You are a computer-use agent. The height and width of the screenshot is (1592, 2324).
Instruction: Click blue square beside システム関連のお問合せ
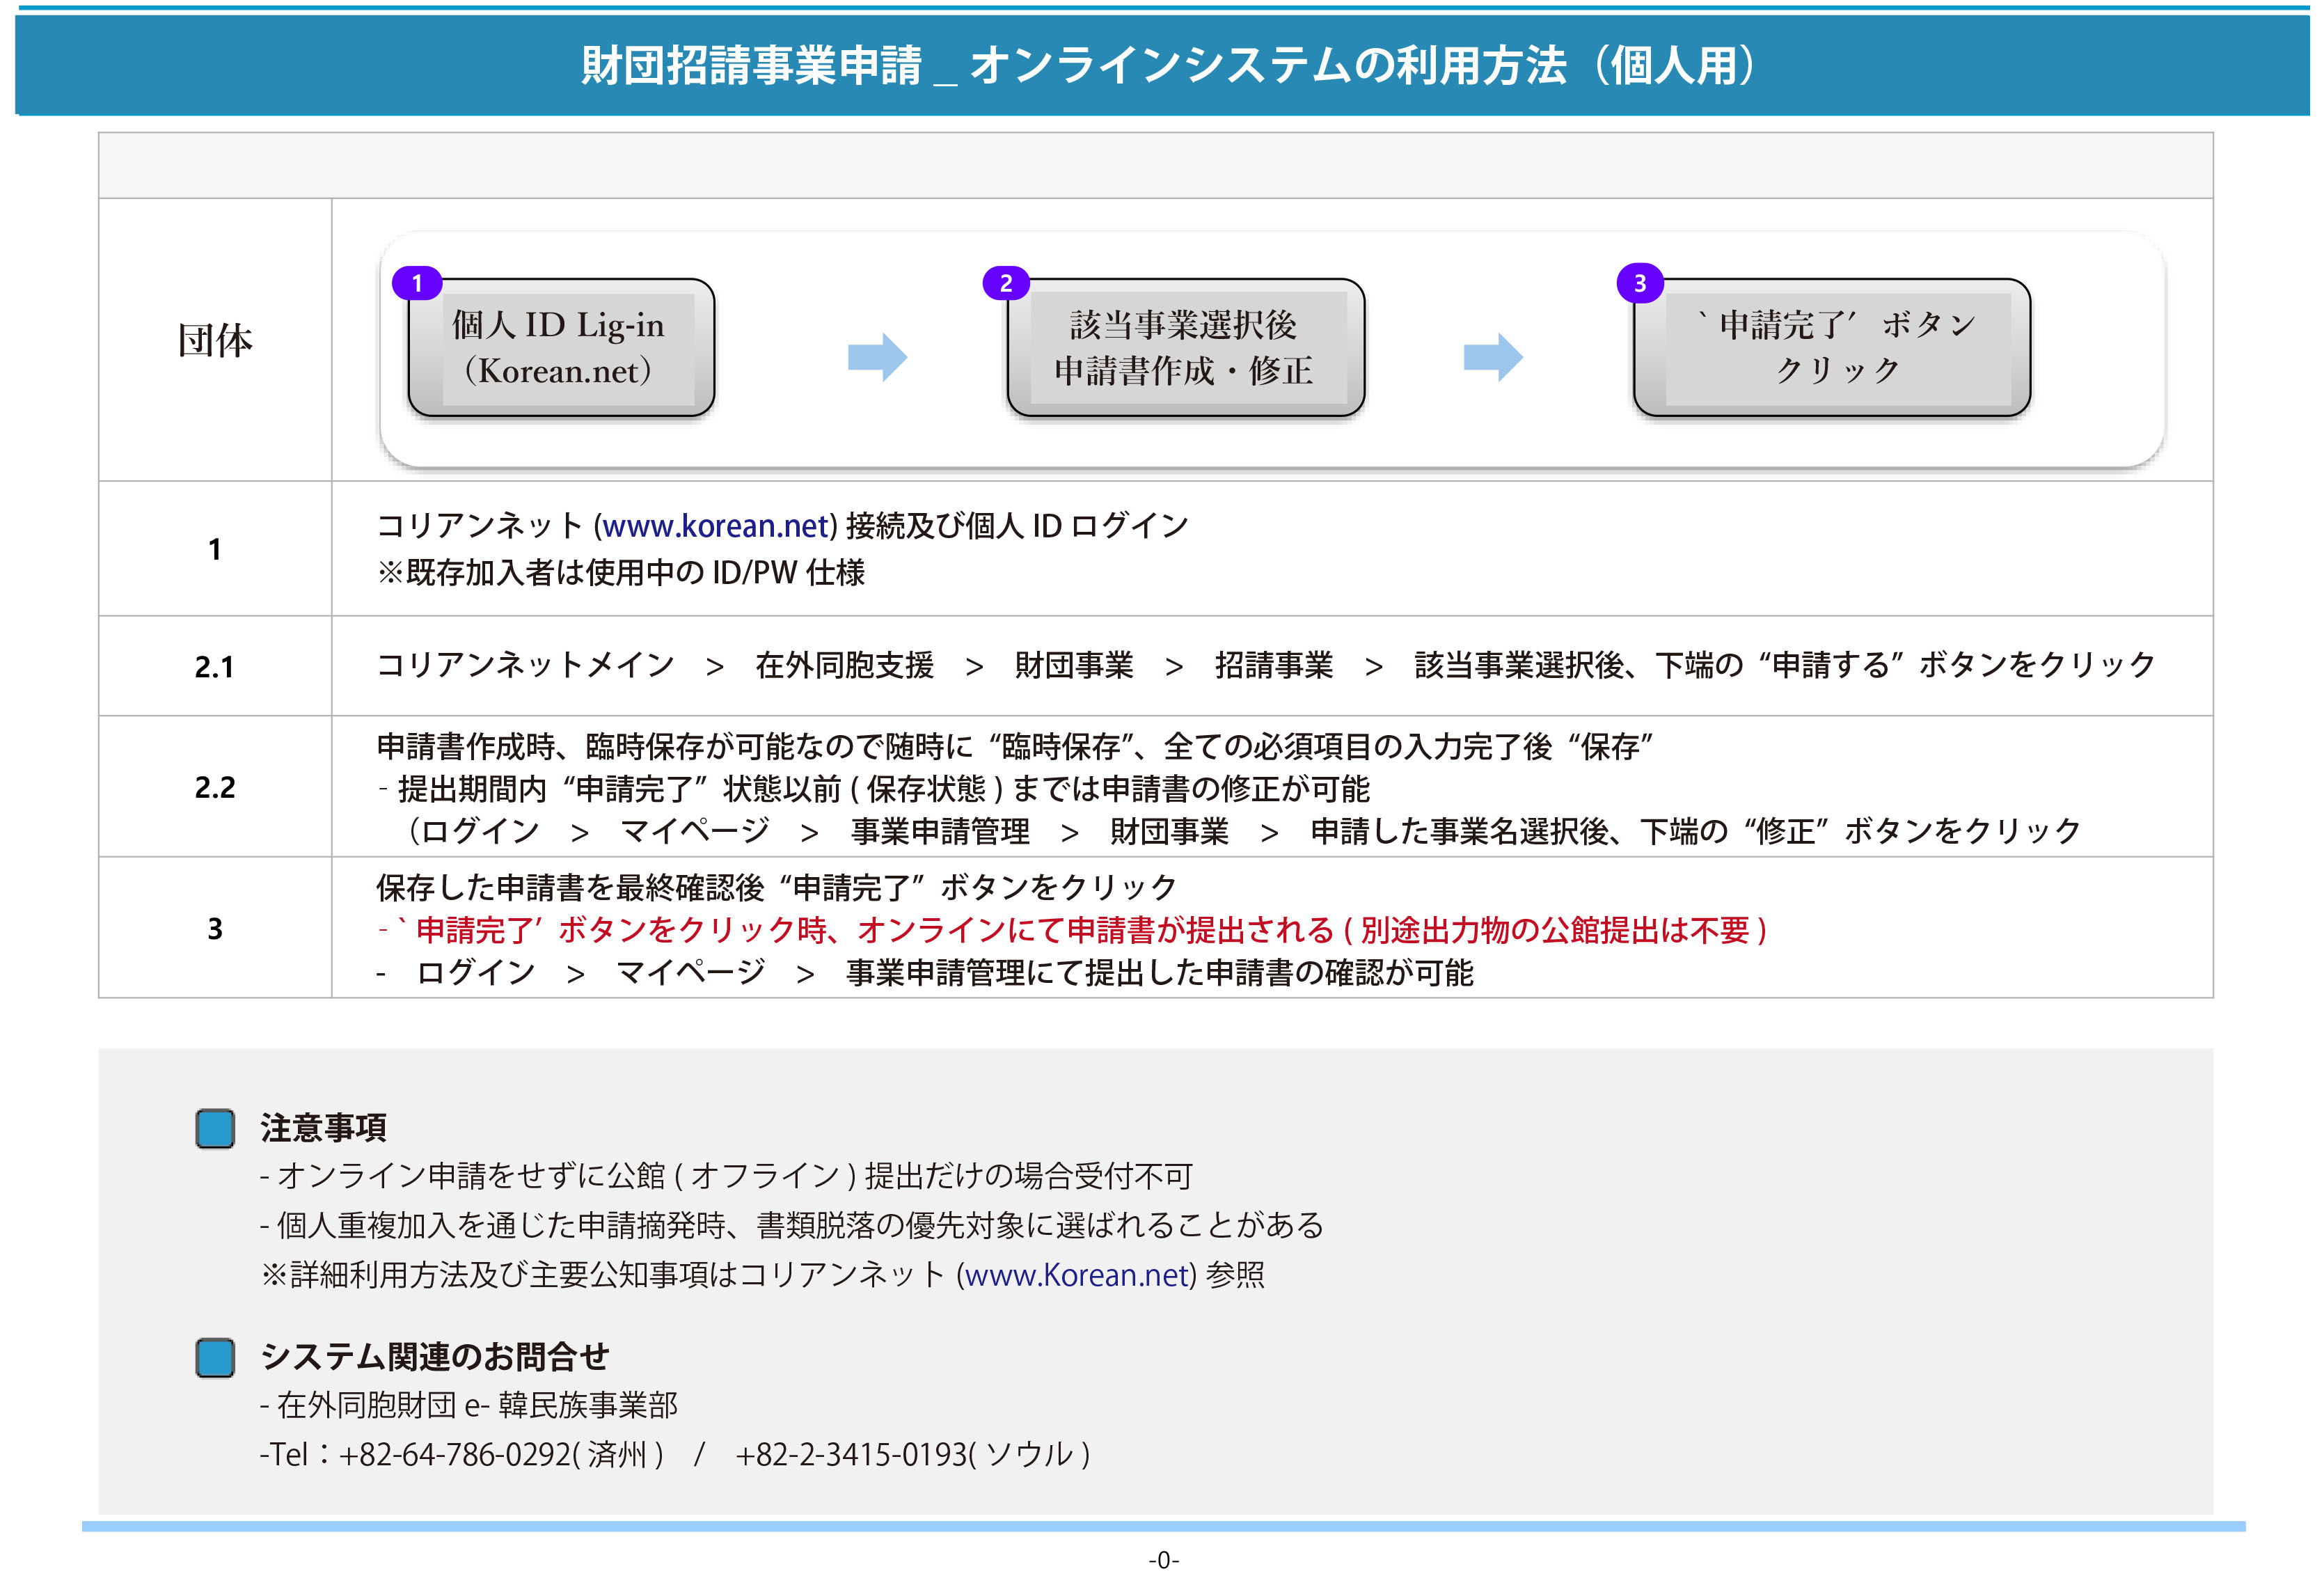tap(215, 1357)
